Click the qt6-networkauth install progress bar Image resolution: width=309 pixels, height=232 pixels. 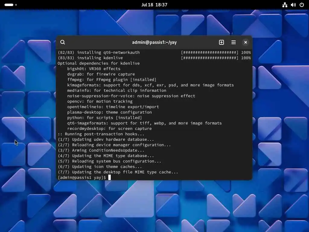click(x=210, y=53)
